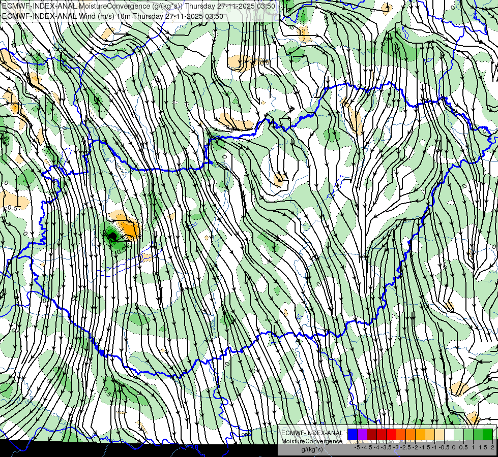Click the Wind (m/s) 10m title line
Viewport: 498px width, 457px height.
click(x=112, y=16)
